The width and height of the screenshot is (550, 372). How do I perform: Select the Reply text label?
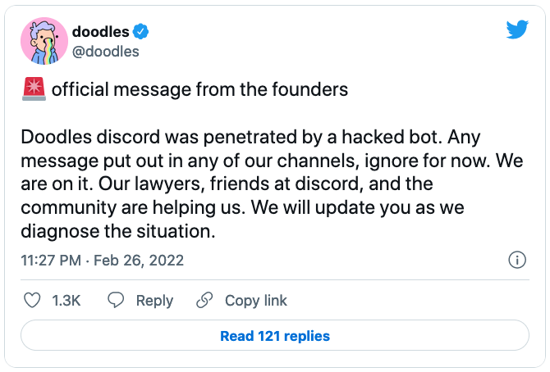pos(154,301)
